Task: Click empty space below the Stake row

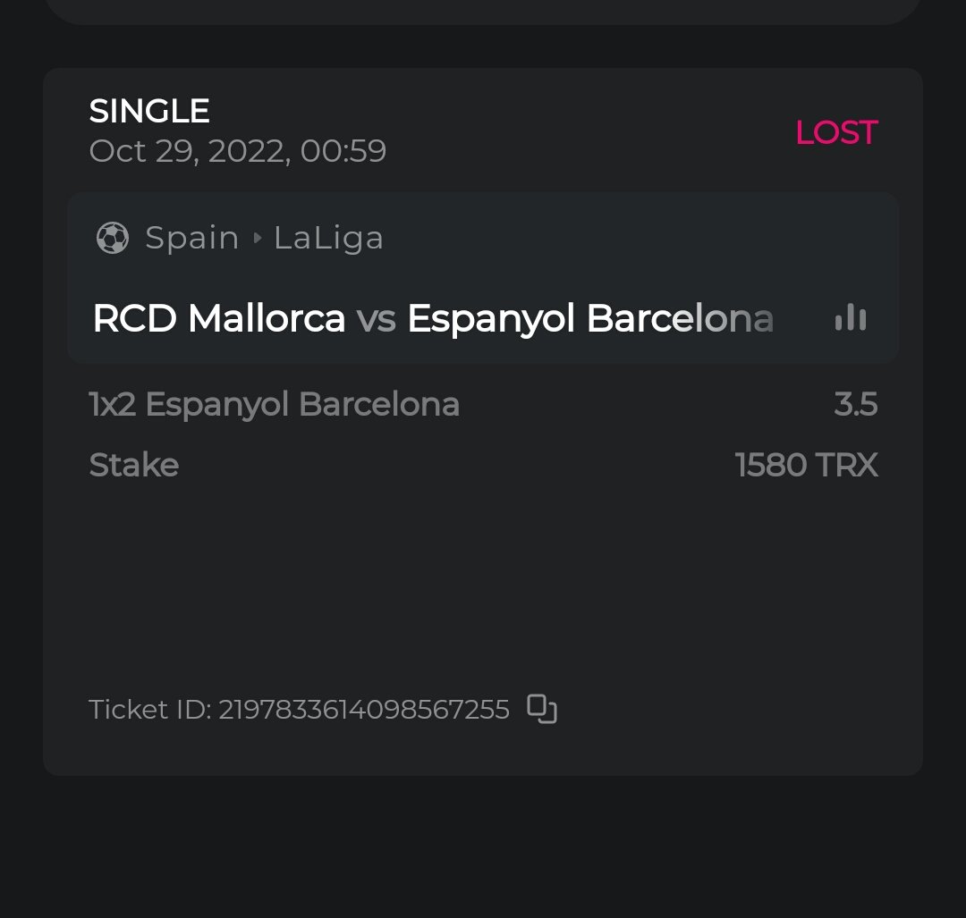Action: pyautogui.click(x=483, y=581)
